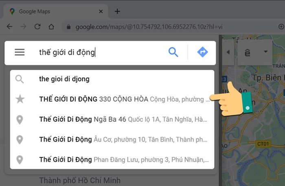This screenshot has width=285, height=186.
Task: Go back with browser back arrow
Action: tap(10, 27)
